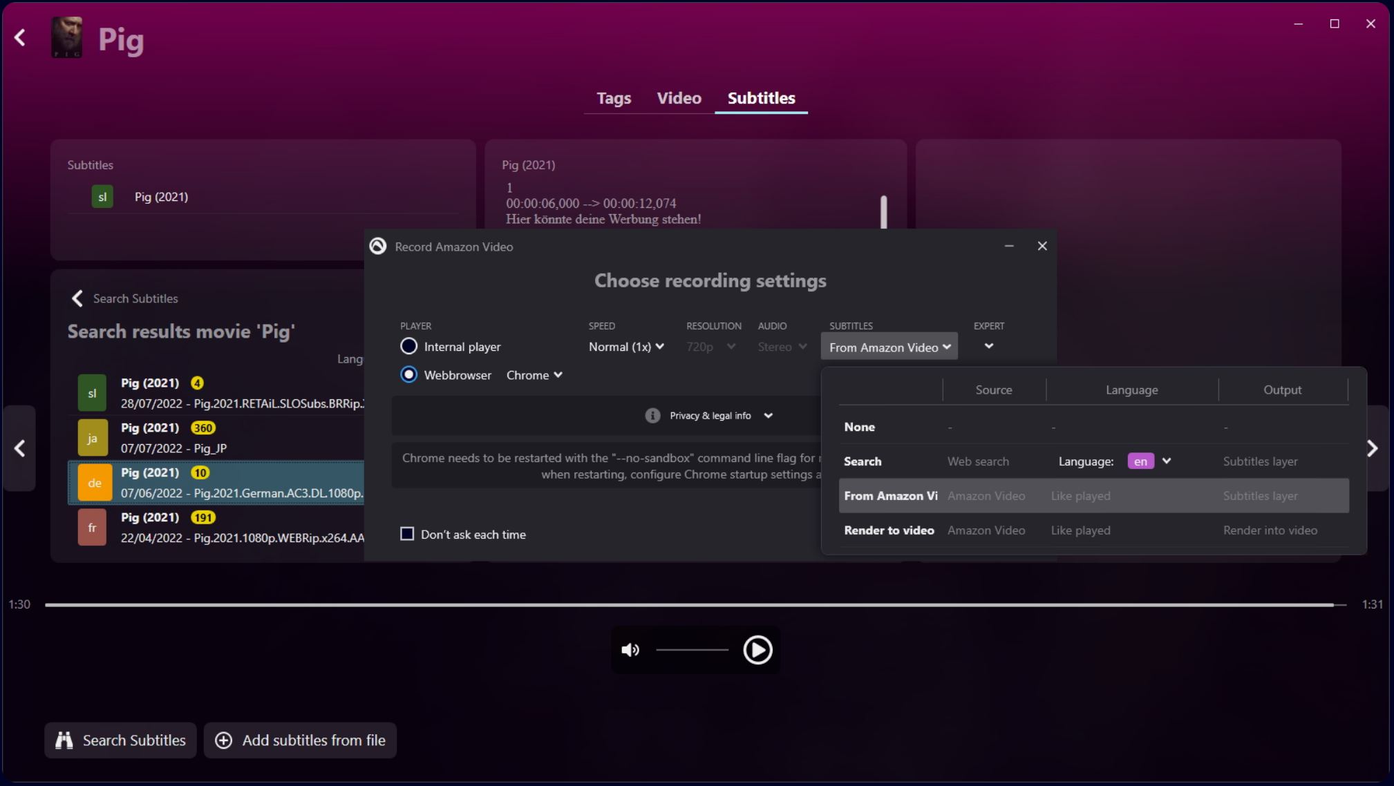Image resolution: width=1394 pixels, height=786 pixels.
Task: Select 'Pig (2021)' in the Subtitles list
Action: [161, 197]
